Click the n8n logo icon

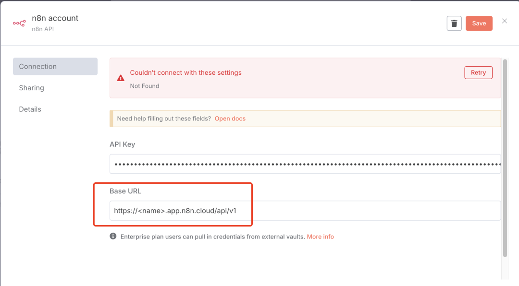[19, 23]
